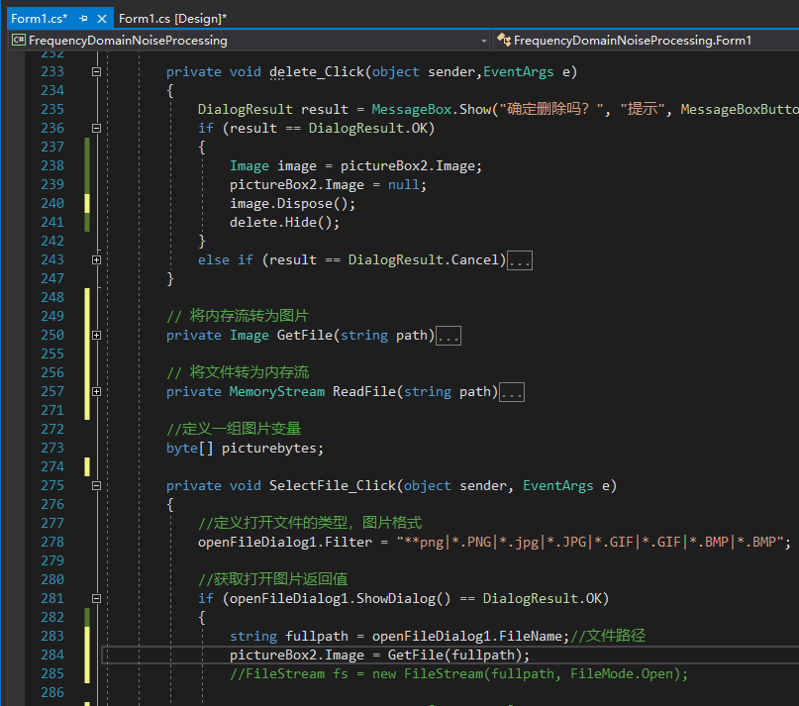Collapse the if block starting at line 236
The height and width of the screenshot is (706, 799).
tap(95, 128)
